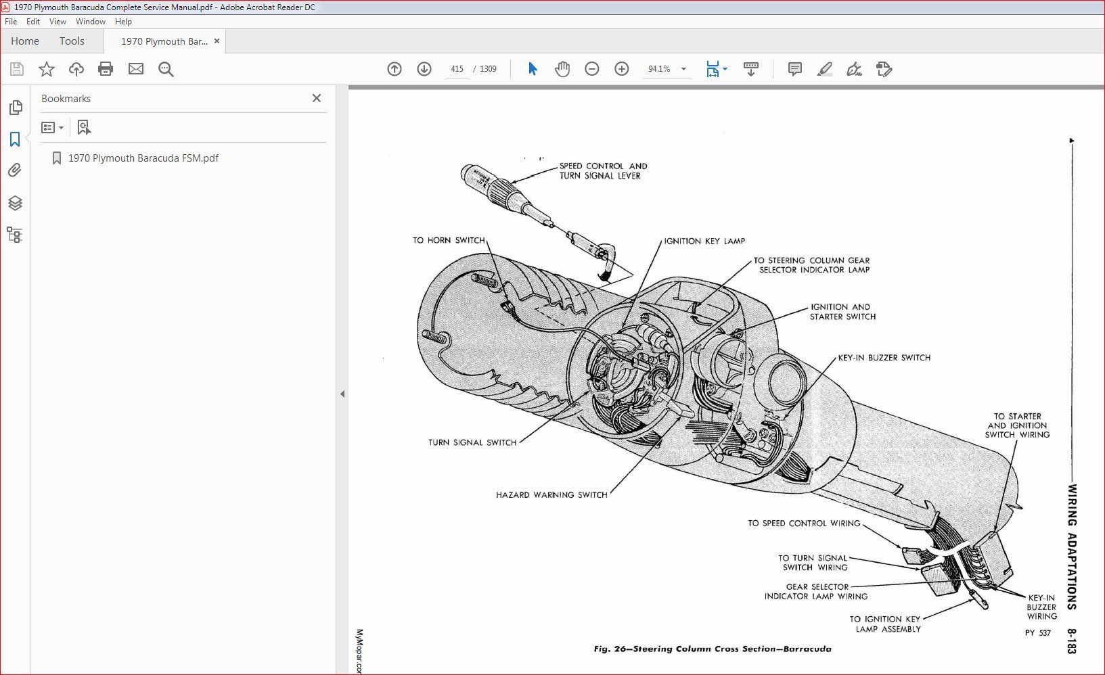Switch to the Home tab
The height and width of the screenshot is (675, 1105).
pos(25,41)
